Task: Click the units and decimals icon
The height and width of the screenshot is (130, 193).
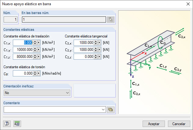Action: 17,124
